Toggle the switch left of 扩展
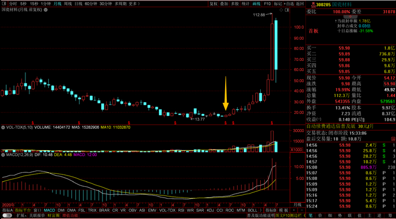The width and height of the screenshot is (396, 219). 7,216
